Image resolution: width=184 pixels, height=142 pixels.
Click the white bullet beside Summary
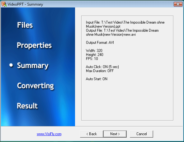tap(11, 65)
